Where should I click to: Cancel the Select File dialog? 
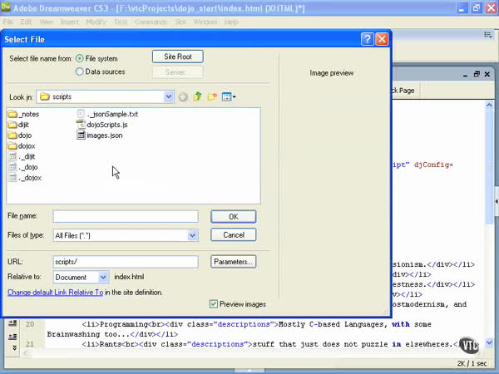pos(233,235)
